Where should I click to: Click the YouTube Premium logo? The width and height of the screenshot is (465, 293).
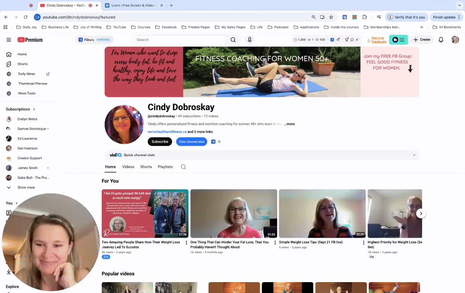30,40
